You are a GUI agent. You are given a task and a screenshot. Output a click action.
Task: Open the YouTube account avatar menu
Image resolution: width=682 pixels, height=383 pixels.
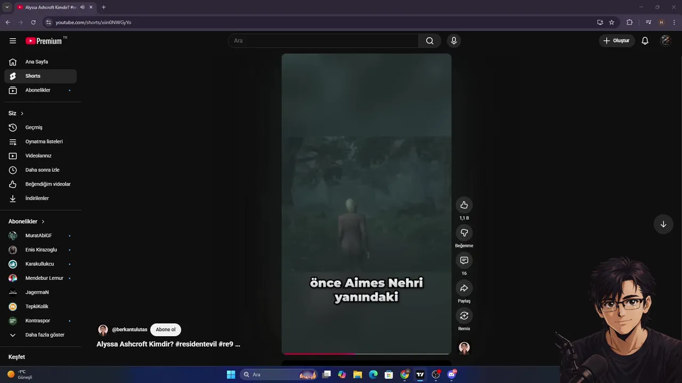click(x=665, y=41)
